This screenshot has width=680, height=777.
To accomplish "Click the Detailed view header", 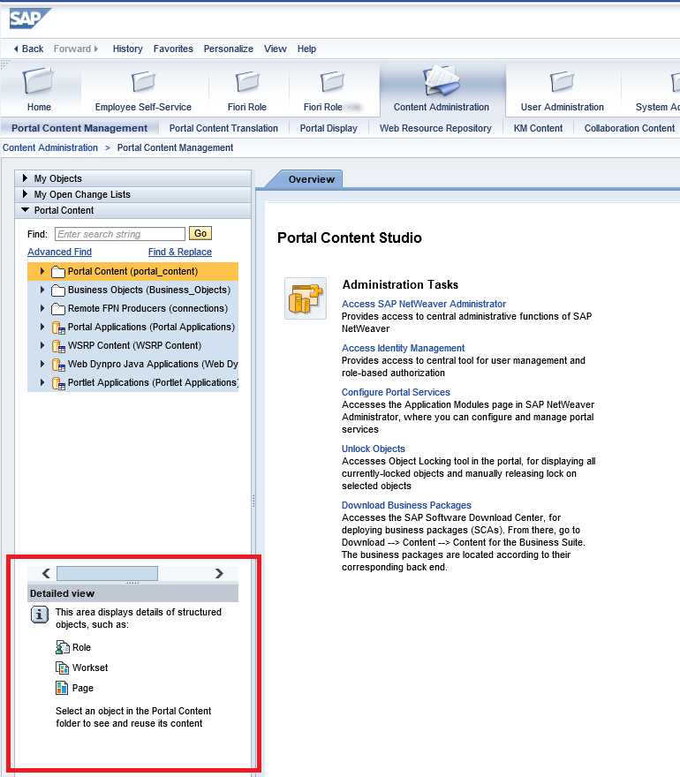I will (x=132, y=593).
